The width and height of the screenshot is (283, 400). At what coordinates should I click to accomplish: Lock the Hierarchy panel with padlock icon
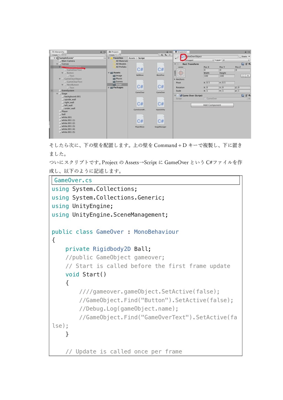[101, 52]
